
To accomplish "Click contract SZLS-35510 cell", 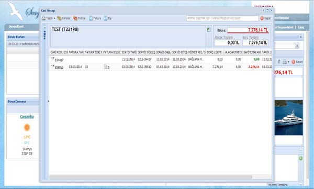I will 144,67.
